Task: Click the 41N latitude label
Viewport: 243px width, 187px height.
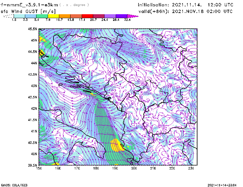Action: coord(34,131)
